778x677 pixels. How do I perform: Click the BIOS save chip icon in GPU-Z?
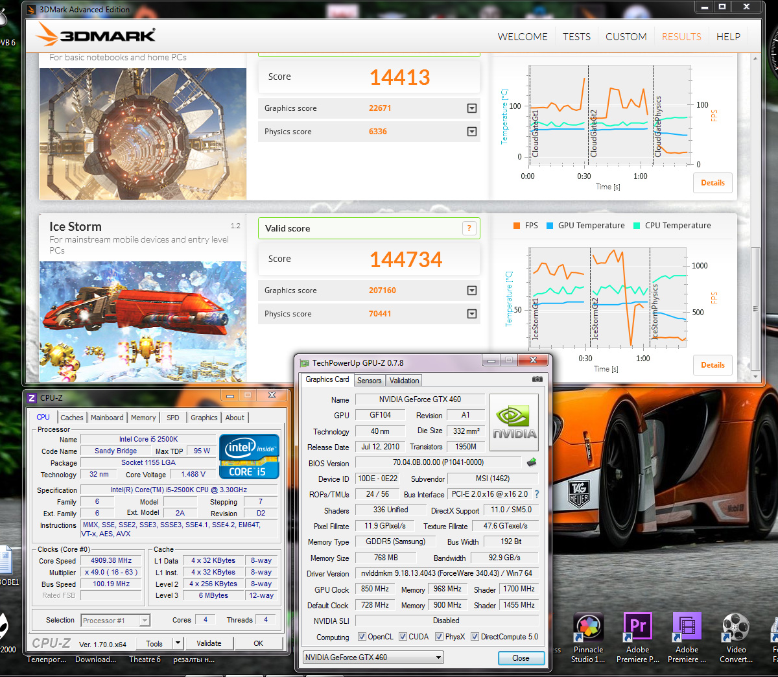(x=532, y=462)
